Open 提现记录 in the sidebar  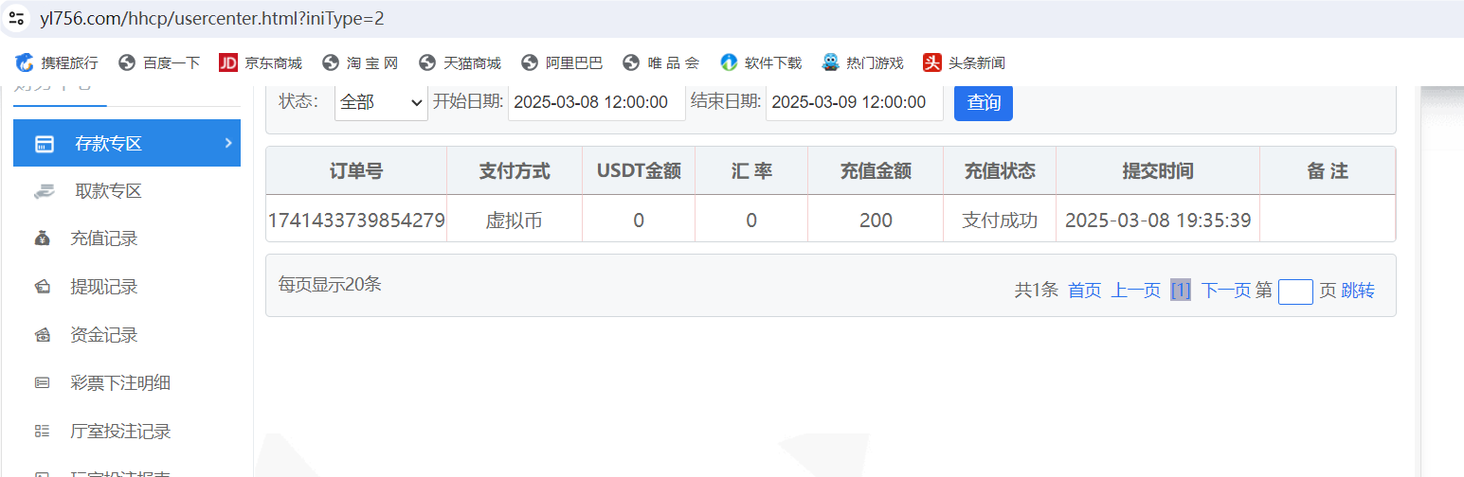pos(104,287)
